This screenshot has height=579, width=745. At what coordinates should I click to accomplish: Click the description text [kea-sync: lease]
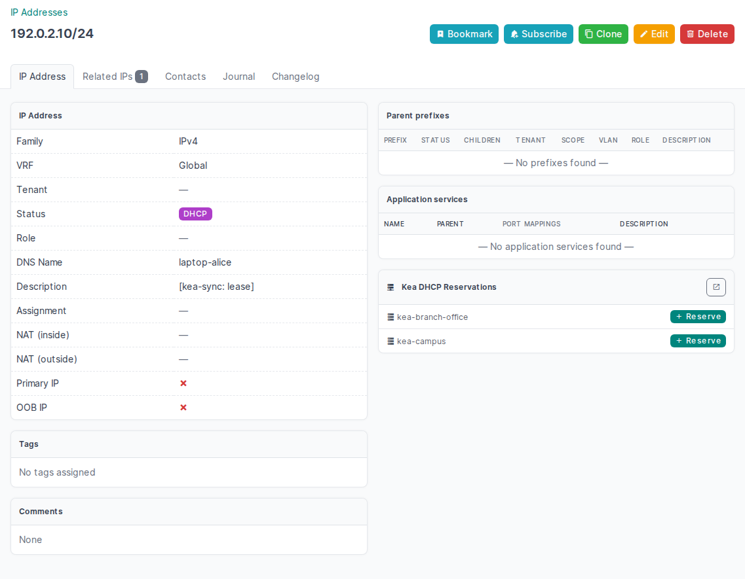click(x=217, y=287)
